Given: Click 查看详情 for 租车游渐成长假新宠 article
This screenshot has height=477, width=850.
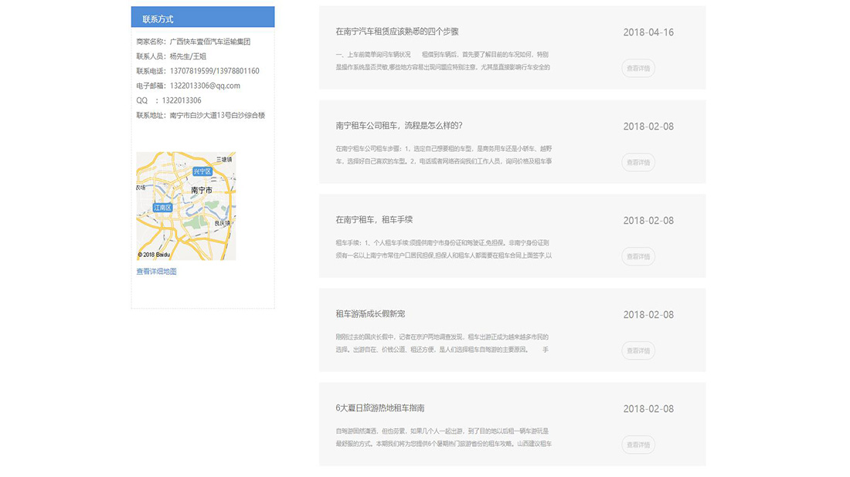Looking at the screenshot, I should pos(638,350).
